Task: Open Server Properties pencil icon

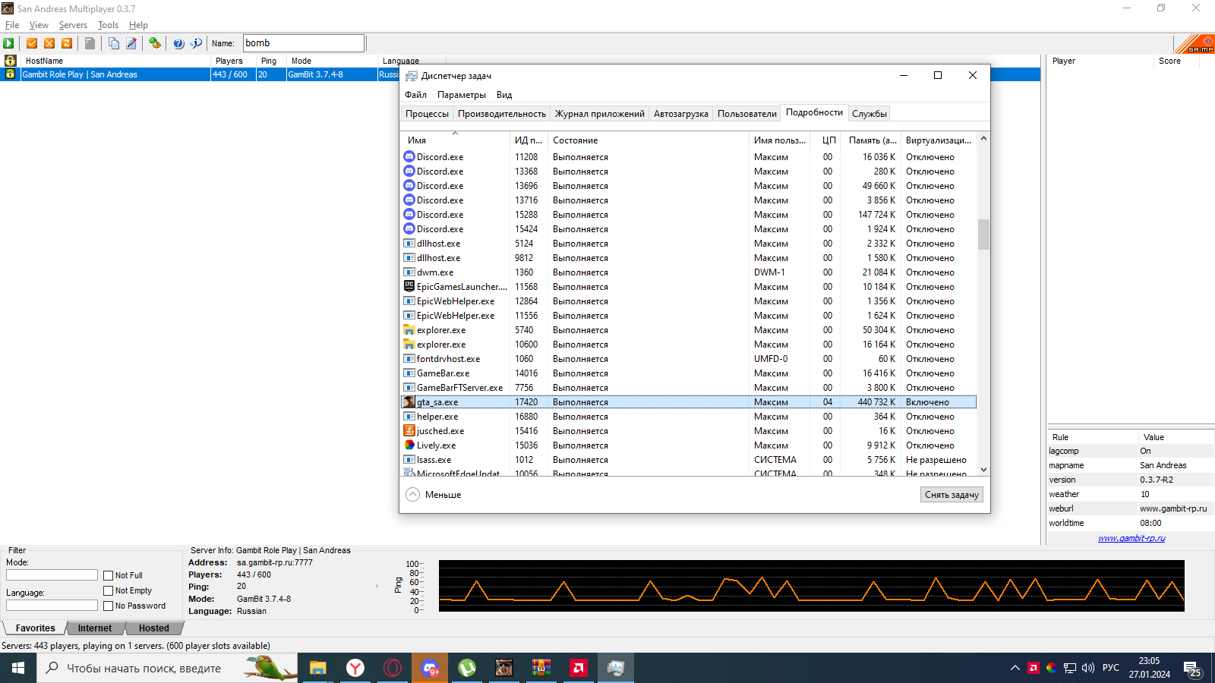Action: click(x=131, y=43)
